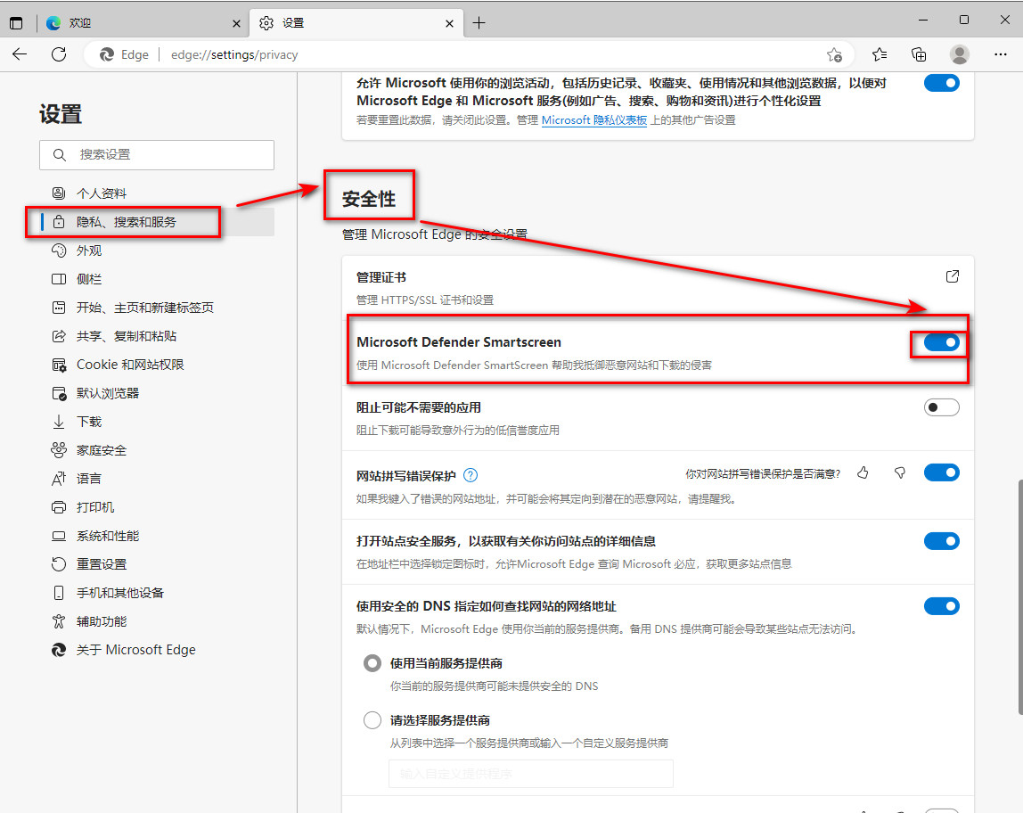The width and height of the screenshot is (1023, 813).
Task: Open the Settings and more (...) menu
Action: 1001,54
